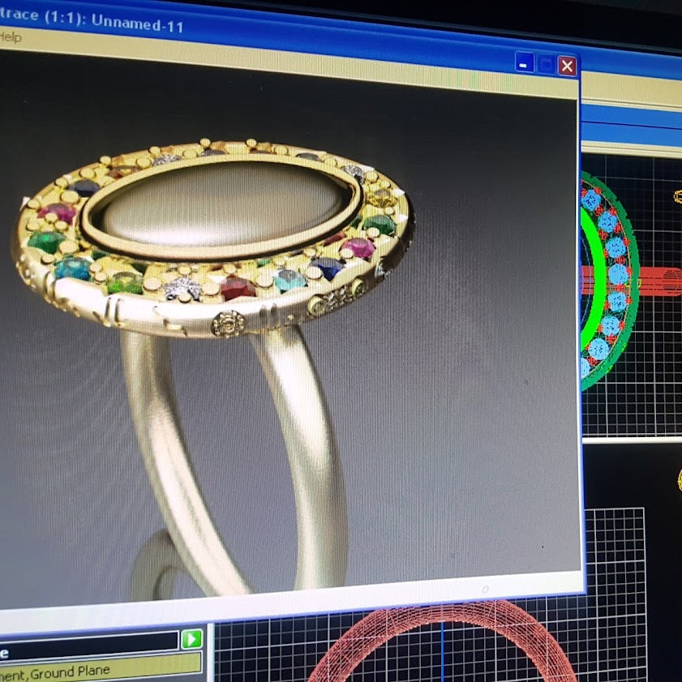Open the render status dropdown

click(x=89, y=641)
